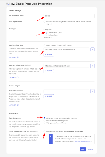Screen dimensions: 105x157
Task: Save the new app integration
Action: 83,149
